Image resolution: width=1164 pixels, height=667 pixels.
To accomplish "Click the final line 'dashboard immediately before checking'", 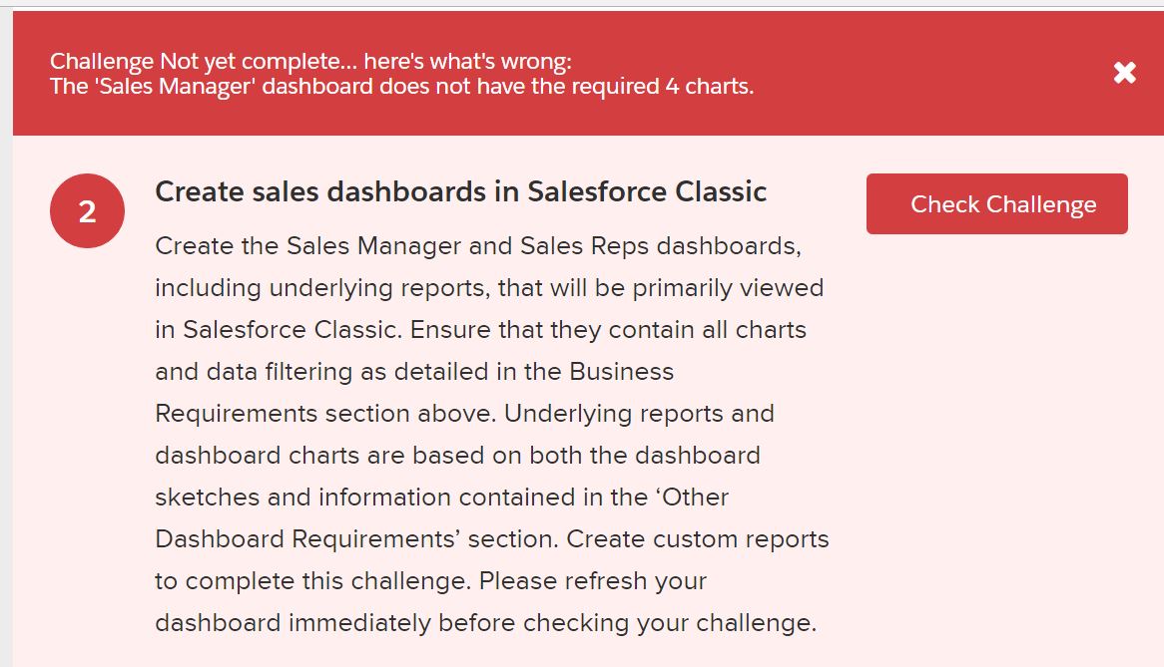I will click(x=485, y=623).
